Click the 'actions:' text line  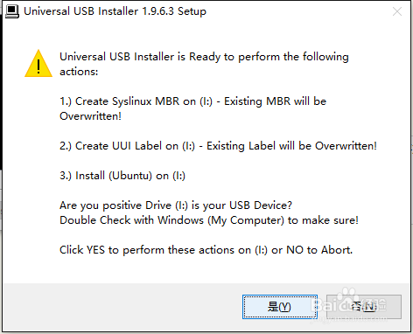click(79, 72)
